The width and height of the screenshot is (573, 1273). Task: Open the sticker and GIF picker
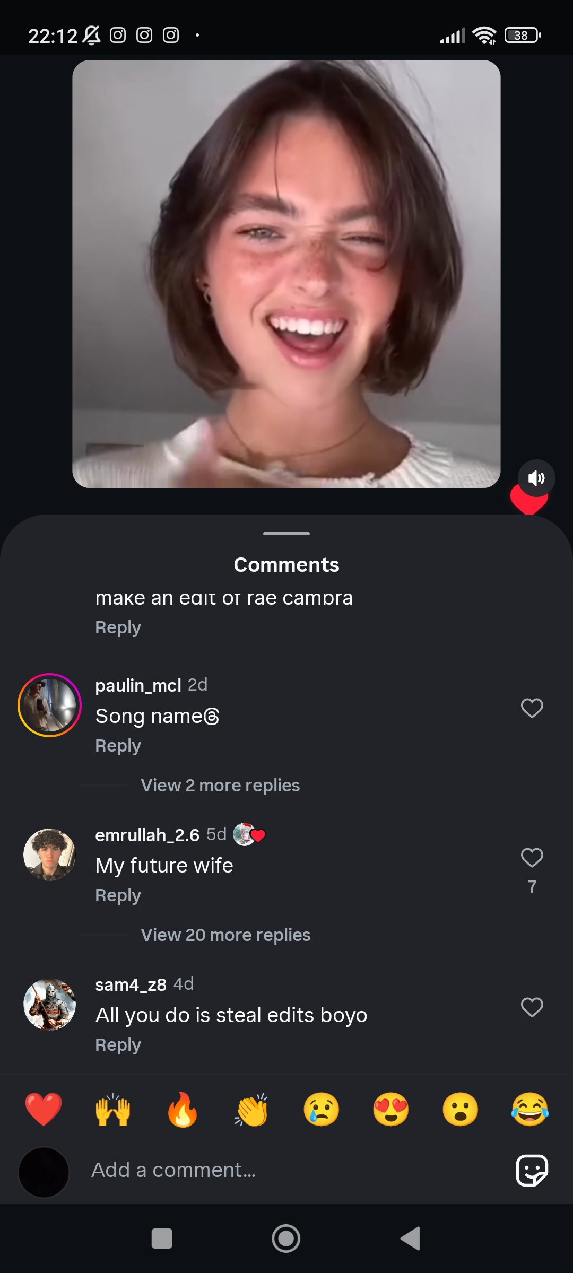(x=532, y=1170)
